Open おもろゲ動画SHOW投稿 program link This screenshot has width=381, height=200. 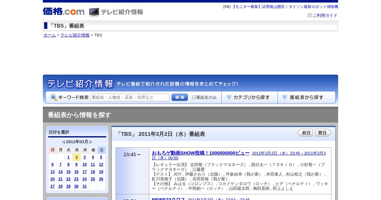point(201,153)
